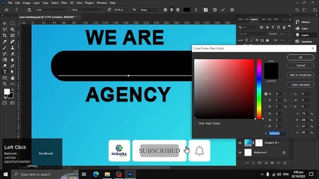Select the Zoom tool in toolbar
Image resolution: width=319 pixels, height=179 pixels.
coord(4,84)
